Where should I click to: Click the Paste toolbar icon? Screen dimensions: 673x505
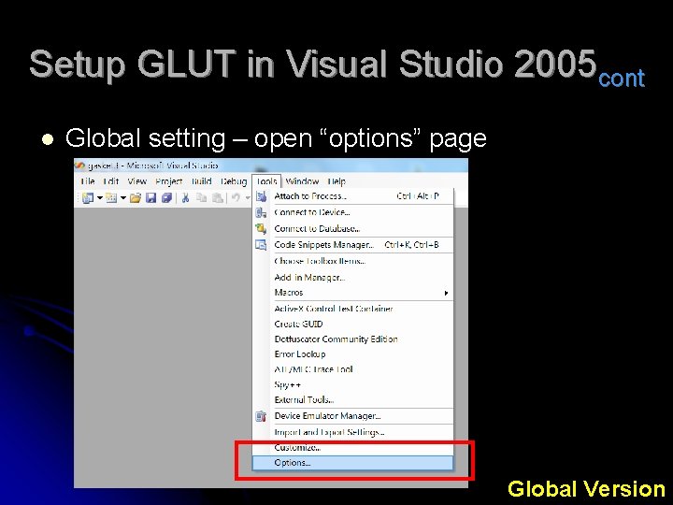218,198
